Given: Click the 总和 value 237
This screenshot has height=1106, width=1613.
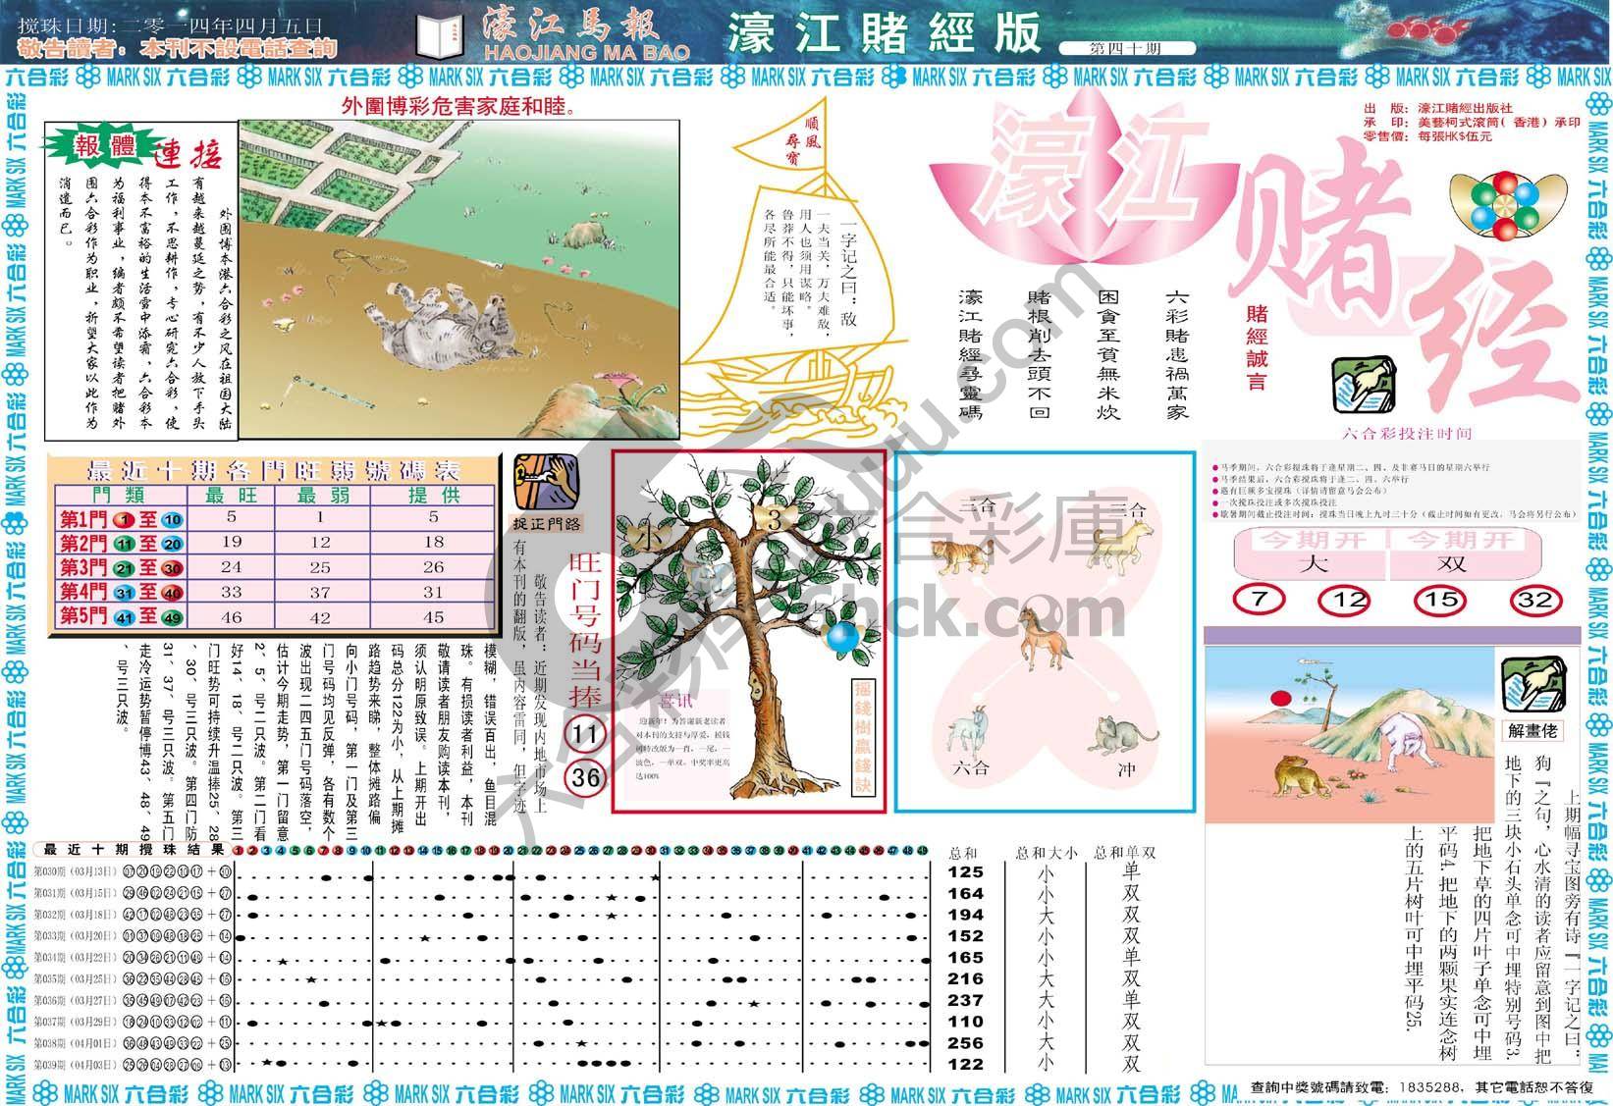Looking at the screenshot, I should [965, 1000].
